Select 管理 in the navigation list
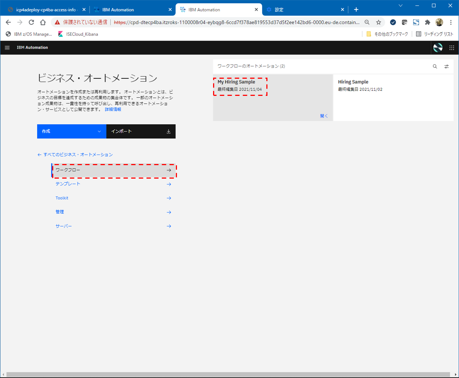The height and width of the screenshot is (378, 459). click(x=113, y=212)
